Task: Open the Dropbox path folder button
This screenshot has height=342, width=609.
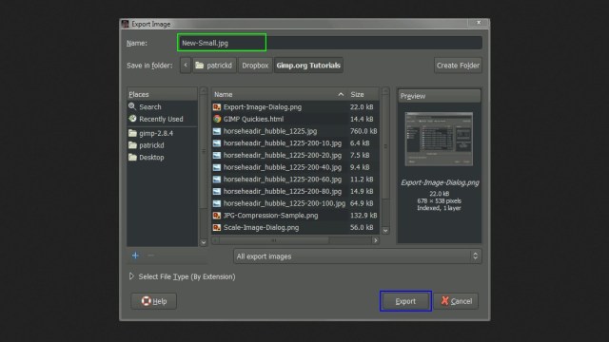Action: [x=255, y=66]
